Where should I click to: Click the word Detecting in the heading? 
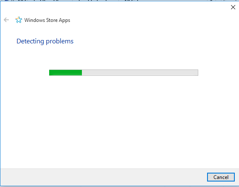pos(30,41)
